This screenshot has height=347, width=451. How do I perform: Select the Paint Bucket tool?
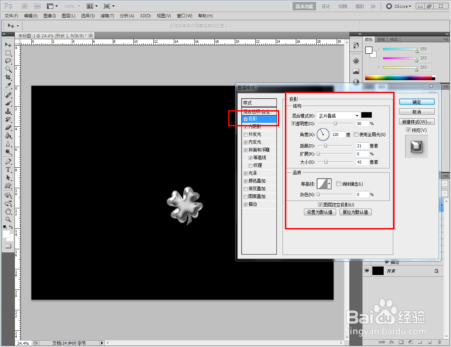coord(8,136)
